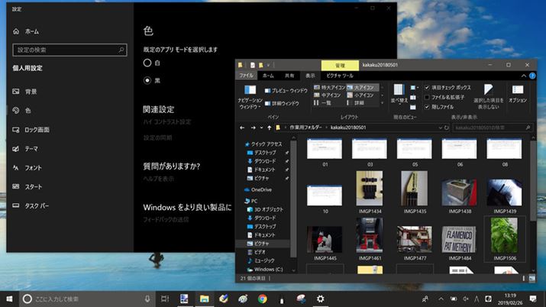
Task: Select the White (白) app mode radio button
Action: tap(147, 63)
